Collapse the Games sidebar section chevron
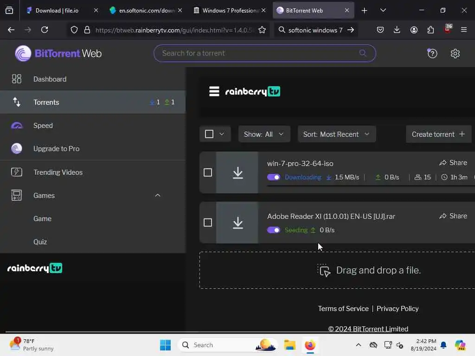The width and height of the screenshot is (475, 356). [x=158, y=196]
